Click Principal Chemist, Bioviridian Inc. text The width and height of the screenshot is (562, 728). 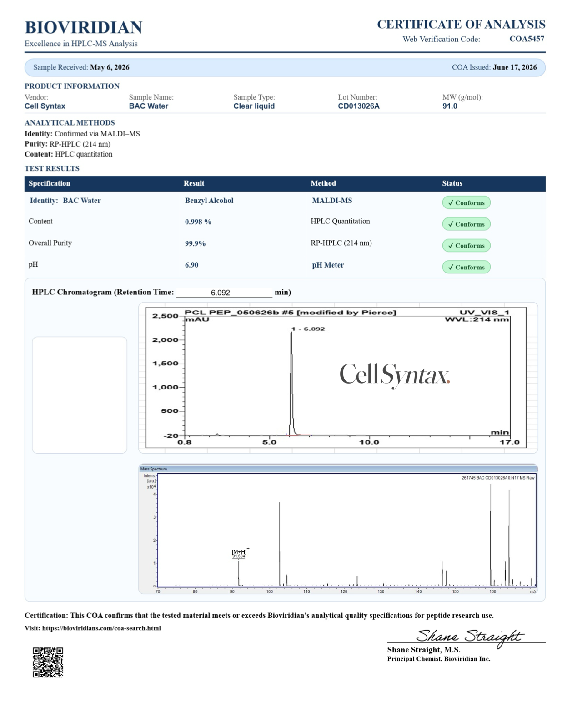coord(439,659)
